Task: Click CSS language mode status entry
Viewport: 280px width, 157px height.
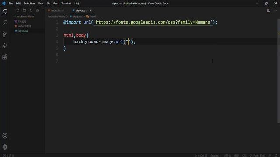Action: pos(245,156)
